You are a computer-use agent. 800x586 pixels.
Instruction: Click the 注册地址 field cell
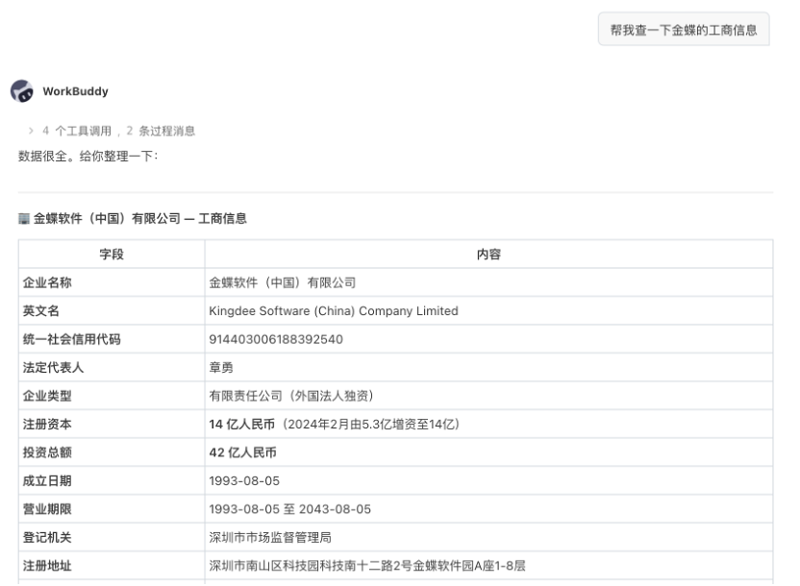point(112,566)
